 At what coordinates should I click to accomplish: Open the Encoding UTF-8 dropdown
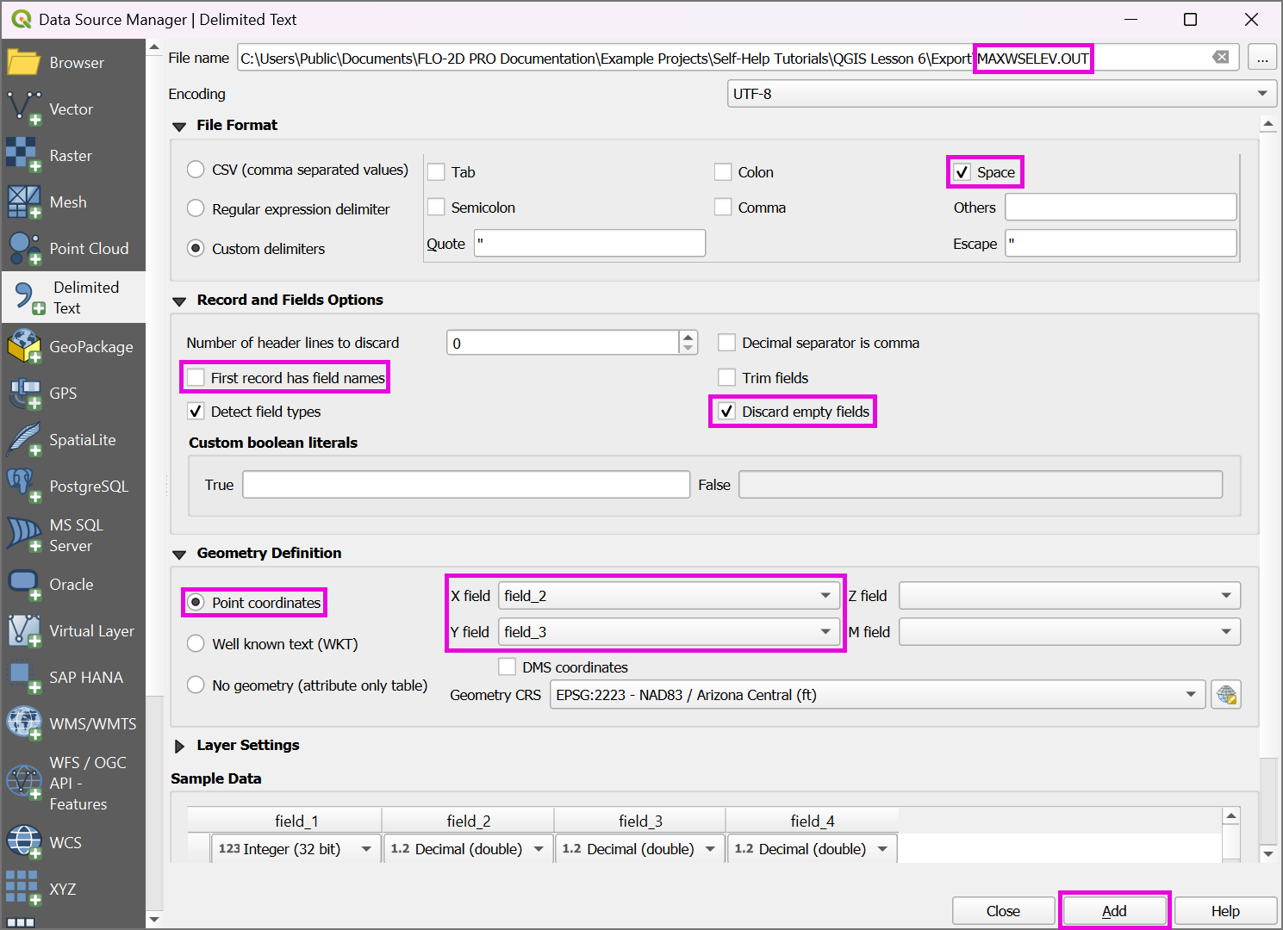coord(1000,94)
